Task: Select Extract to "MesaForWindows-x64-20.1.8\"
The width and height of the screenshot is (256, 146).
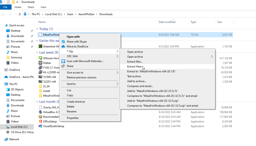Action: click(167, 71)
